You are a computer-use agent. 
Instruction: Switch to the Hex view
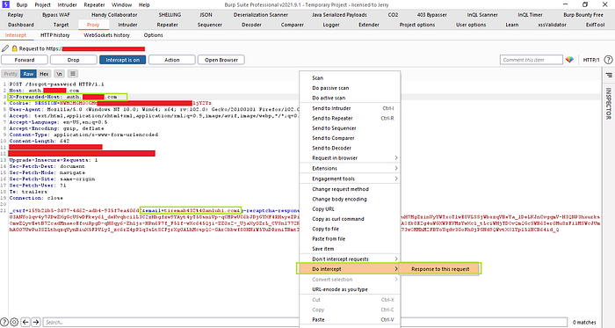(44, 74)
